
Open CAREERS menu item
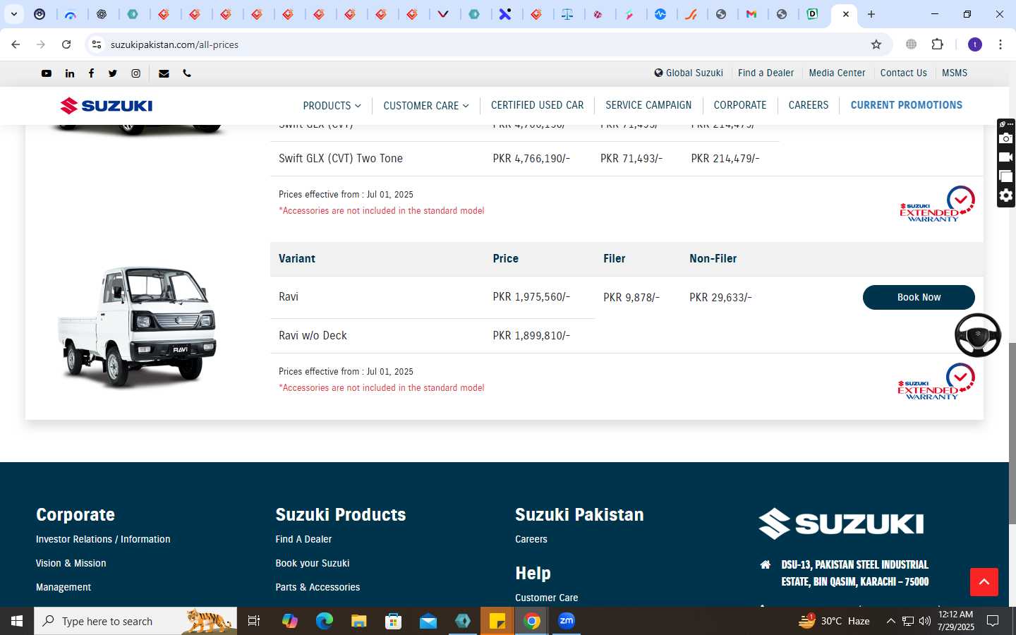tap(809, 105)
